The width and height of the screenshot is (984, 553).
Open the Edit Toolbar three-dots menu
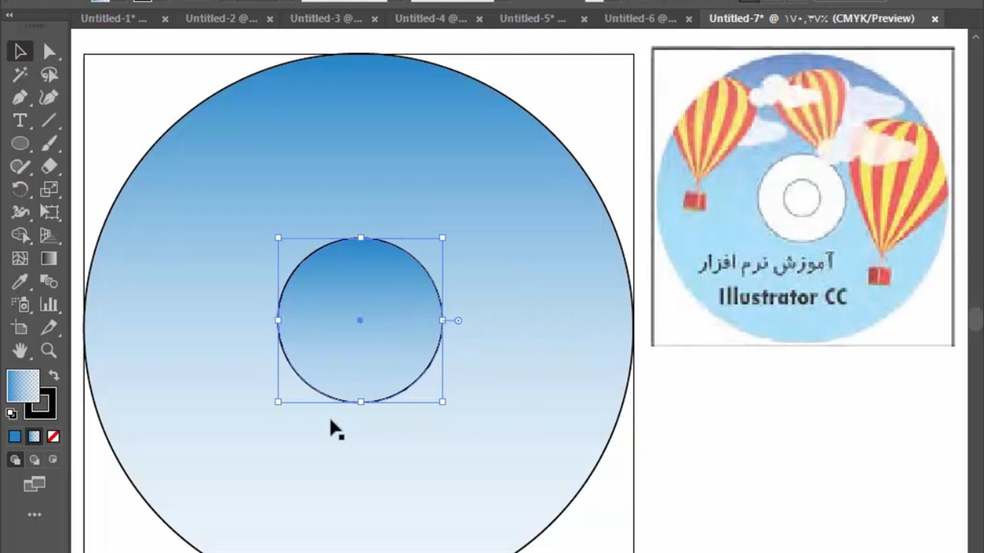click(x=35, y=515)
